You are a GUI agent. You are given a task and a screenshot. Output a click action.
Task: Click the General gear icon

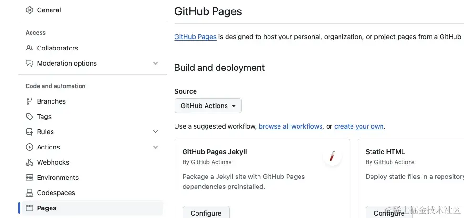(30, 10)
